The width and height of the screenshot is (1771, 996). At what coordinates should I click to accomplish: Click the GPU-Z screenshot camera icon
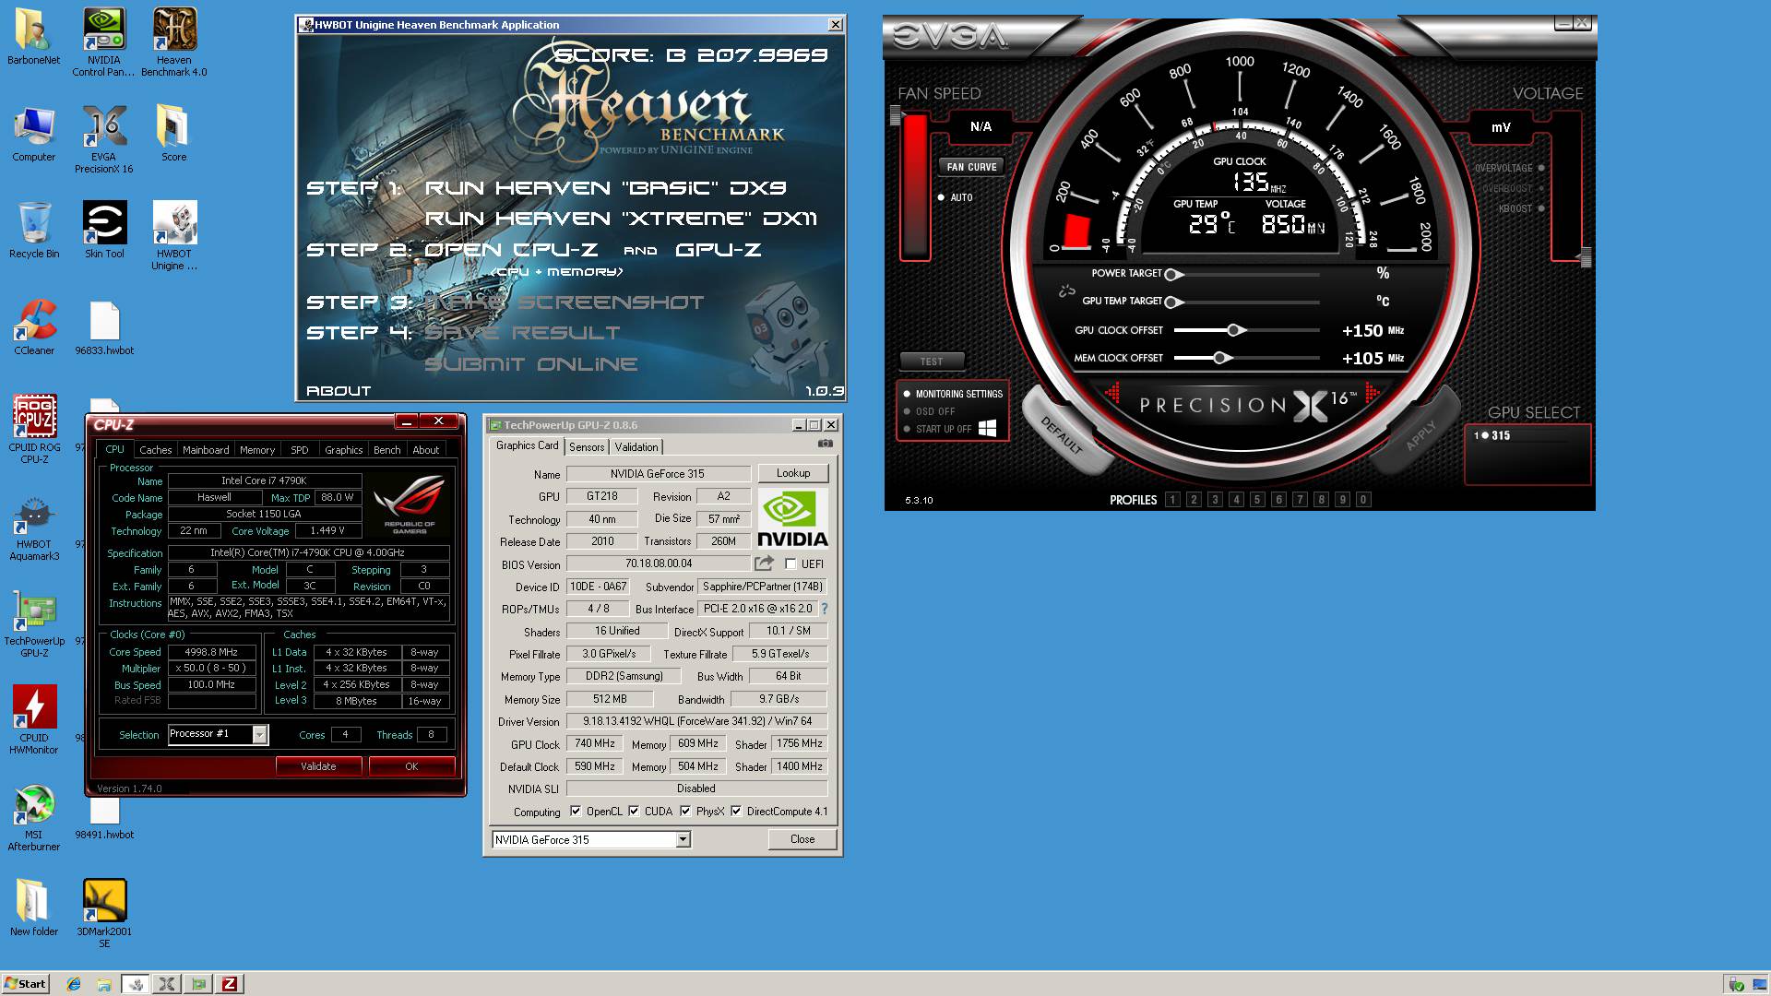[x=826, y=444]
